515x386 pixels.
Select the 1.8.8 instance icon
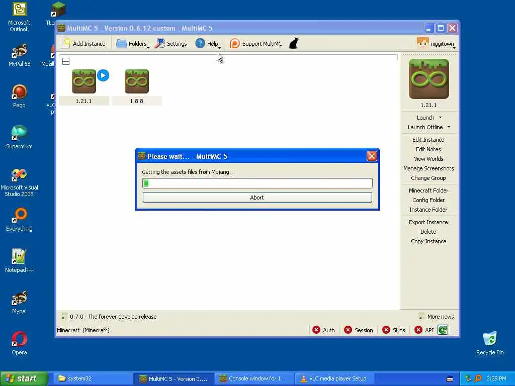pyautogui.click(x=137, y=81)
